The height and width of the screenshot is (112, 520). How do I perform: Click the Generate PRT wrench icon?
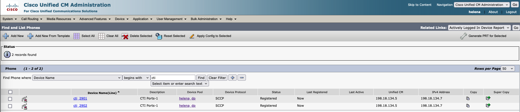tap(463, 36)
